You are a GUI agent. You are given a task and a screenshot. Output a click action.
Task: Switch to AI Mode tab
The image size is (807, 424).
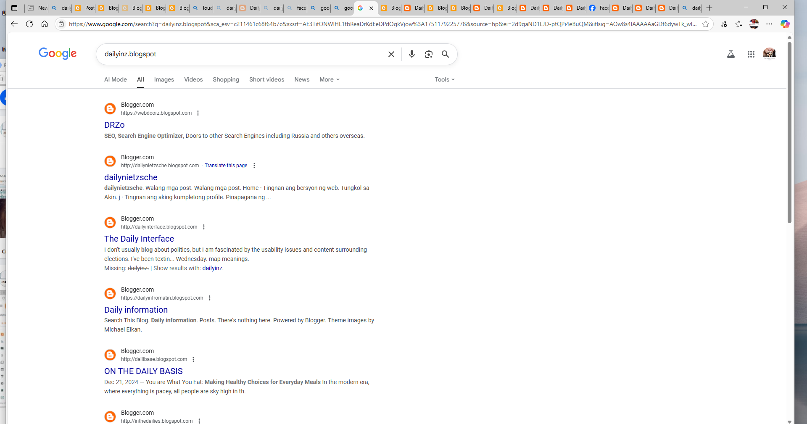click(116, 79)
